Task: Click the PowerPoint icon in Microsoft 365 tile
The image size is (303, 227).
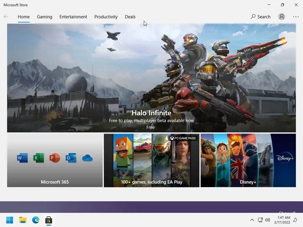Action: pos(55,158)
